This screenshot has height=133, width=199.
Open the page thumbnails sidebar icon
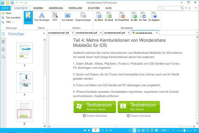click(x=3, y=34)
